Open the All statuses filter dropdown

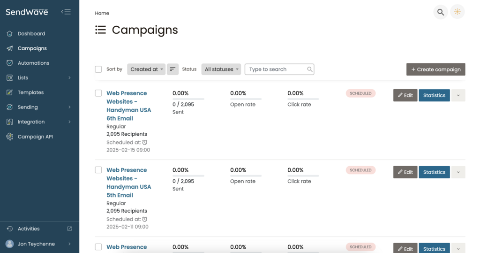tap(221, 69)
